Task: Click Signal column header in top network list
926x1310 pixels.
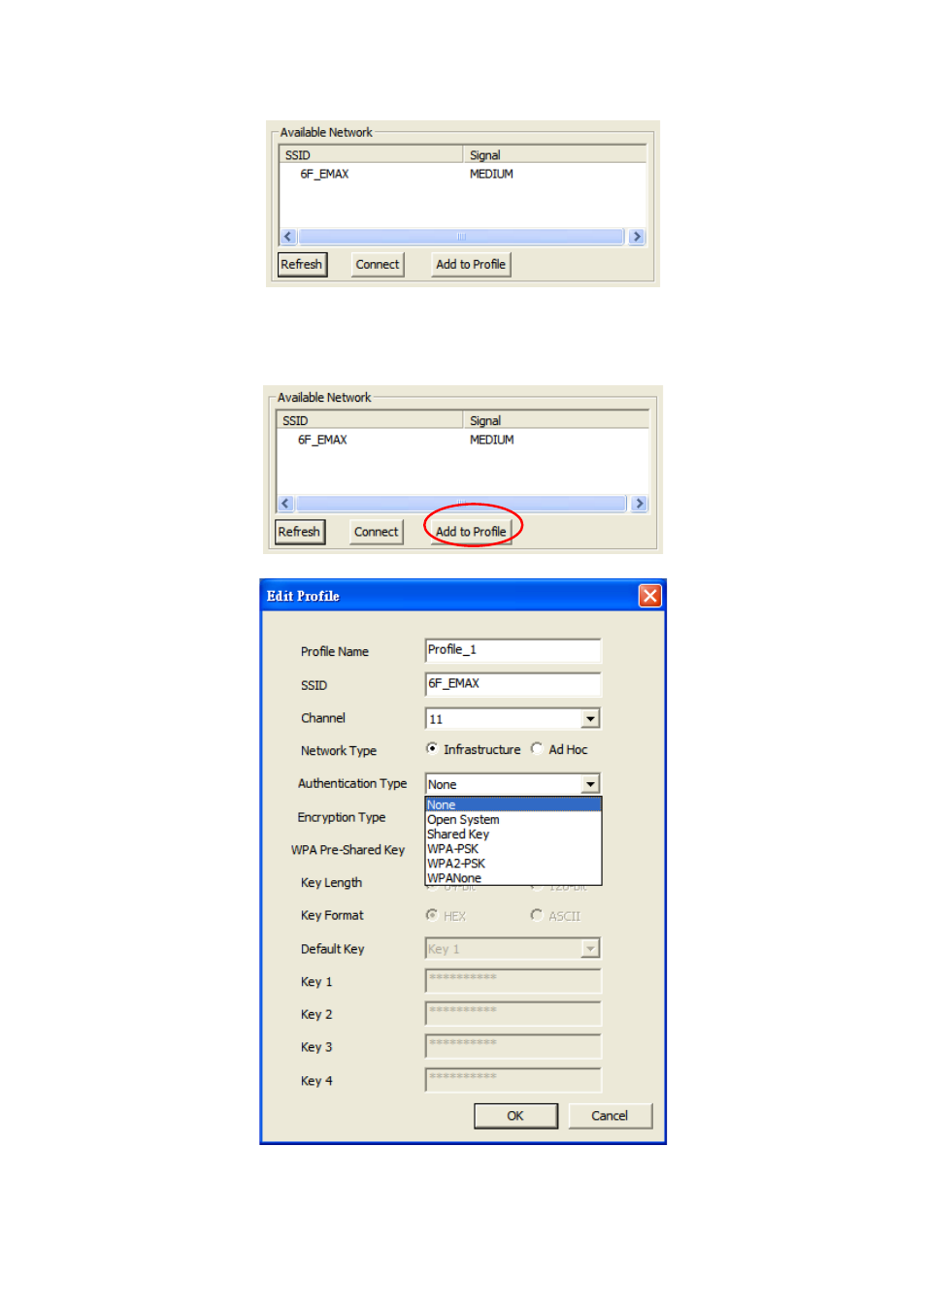Action: 554,155
